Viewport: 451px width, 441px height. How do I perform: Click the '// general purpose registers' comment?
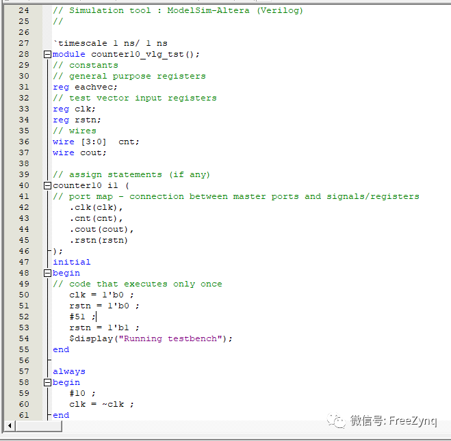click(x=129, y=76)
